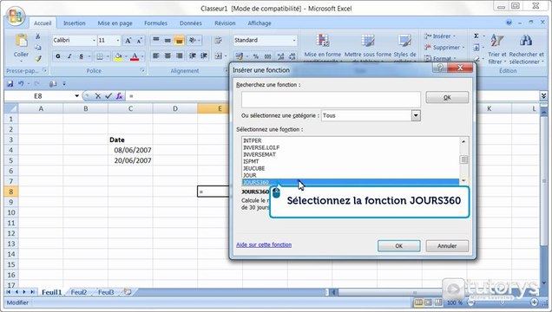This screenshot has height=312, width=552.
Task: Toggle center horizontal alignment
Action: coord(168,55)
